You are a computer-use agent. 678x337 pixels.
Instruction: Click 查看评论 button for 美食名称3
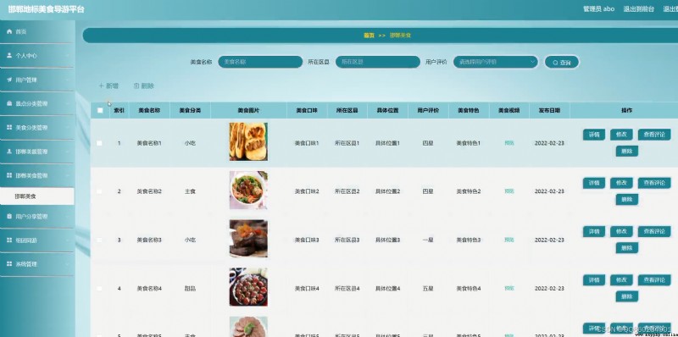pos(654,231)
